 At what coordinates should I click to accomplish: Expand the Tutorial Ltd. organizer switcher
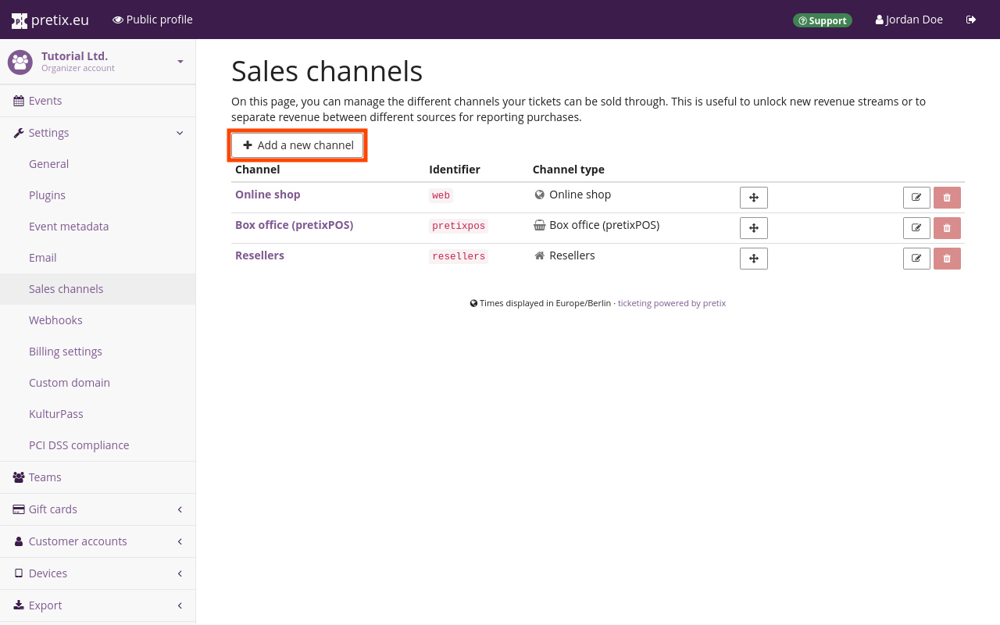pos(180,62)
